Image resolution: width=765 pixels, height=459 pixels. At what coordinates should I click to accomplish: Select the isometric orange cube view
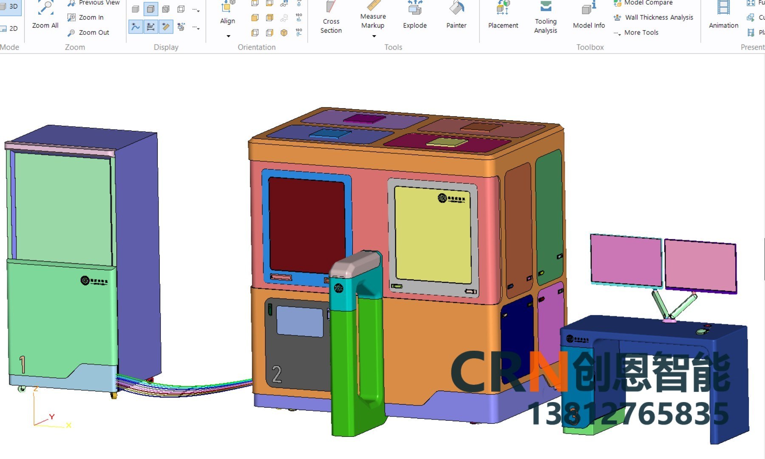[x=284, y=33]
